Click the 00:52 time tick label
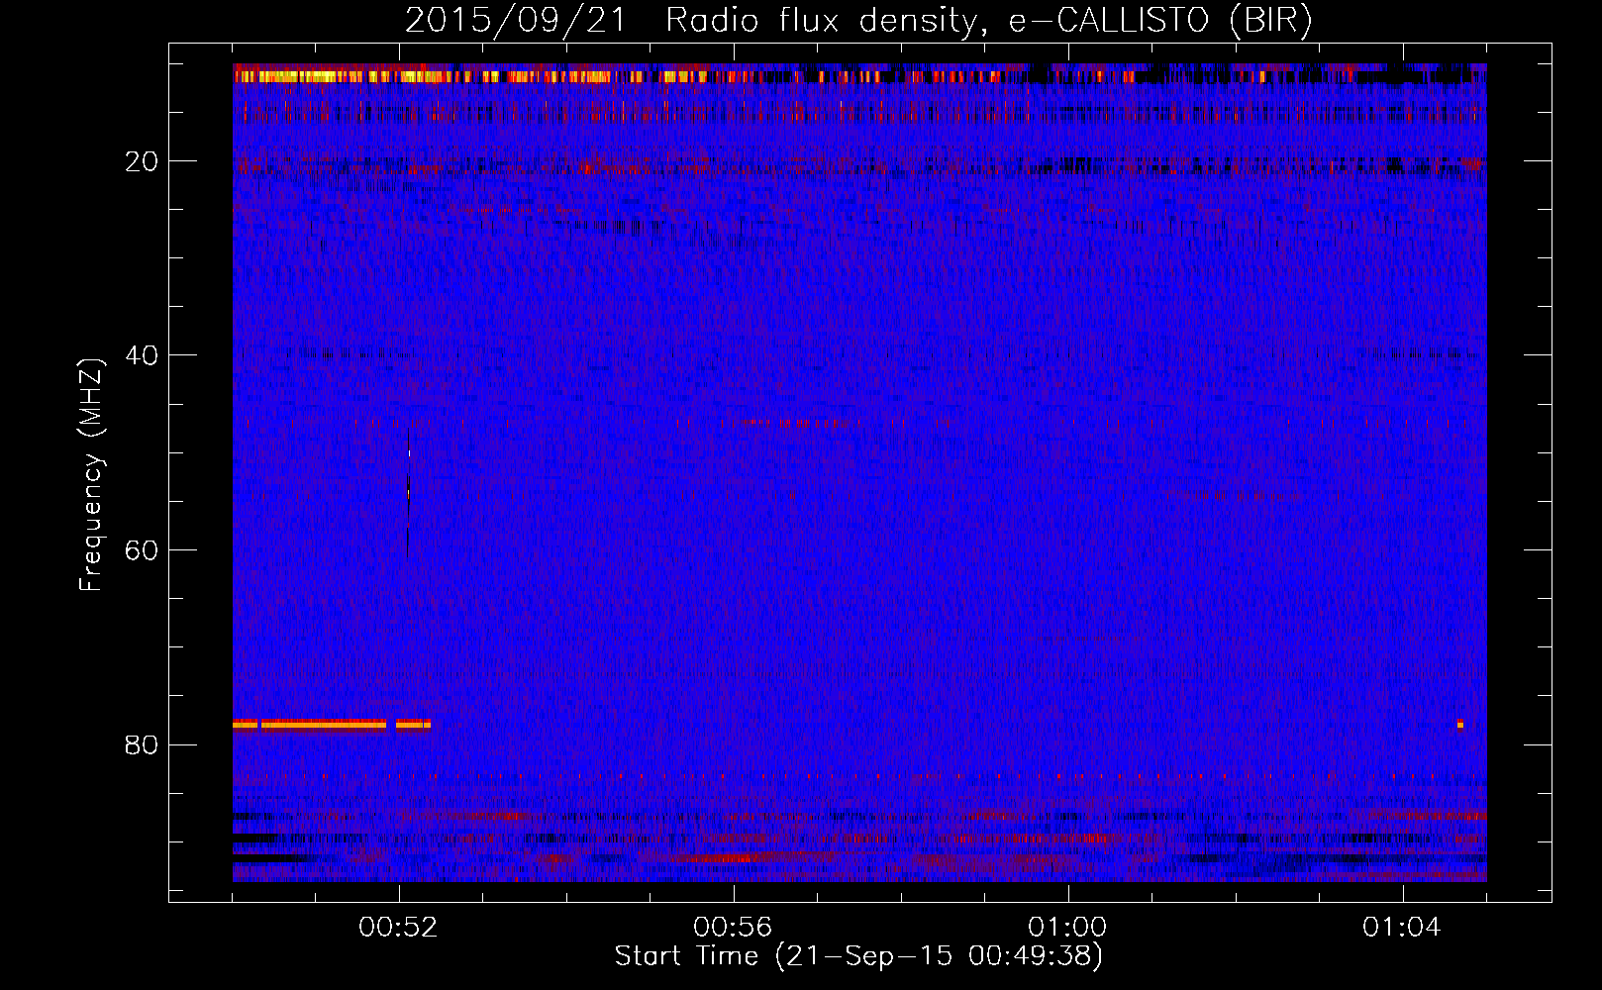 (x=399, y=928)
